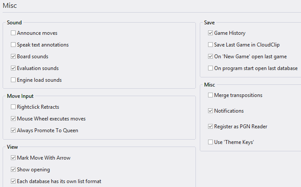
Task: Uncheck Evaluation sounds
Action: pyautogui.click(x=13, y=68)
